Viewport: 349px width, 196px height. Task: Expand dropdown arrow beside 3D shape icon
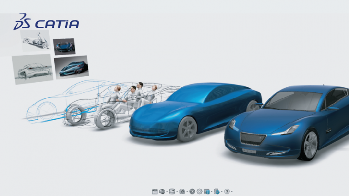(x=167, y=191)
